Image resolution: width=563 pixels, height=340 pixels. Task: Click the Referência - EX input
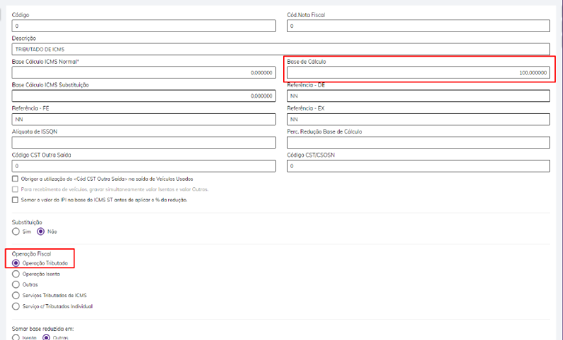419,120
